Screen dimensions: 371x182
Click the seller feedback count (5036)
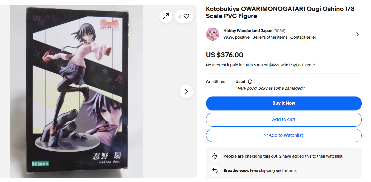coord(279,31)
